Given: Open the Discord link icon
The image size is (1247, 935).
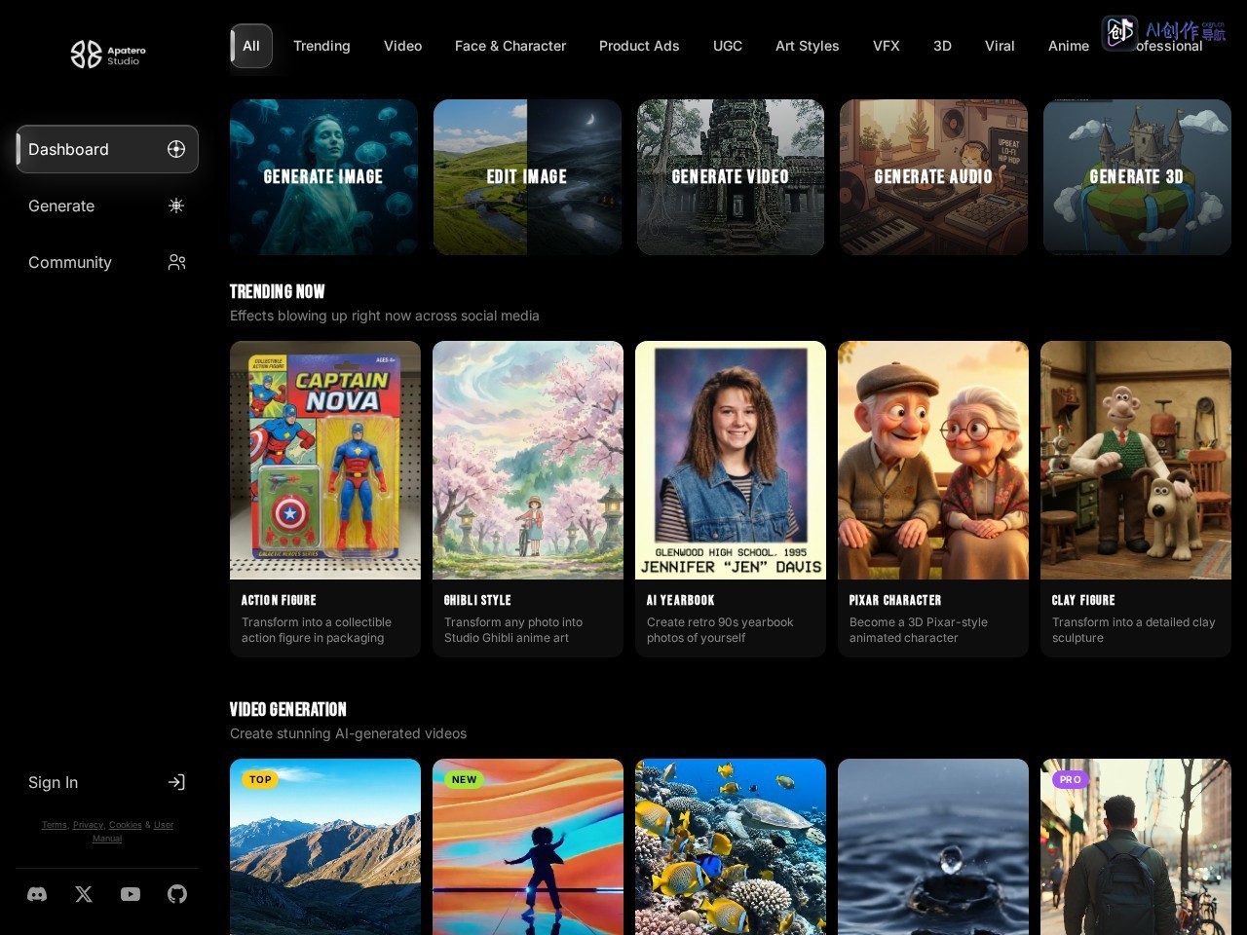Looking at the screenshot, I should [x=37, y=894].
